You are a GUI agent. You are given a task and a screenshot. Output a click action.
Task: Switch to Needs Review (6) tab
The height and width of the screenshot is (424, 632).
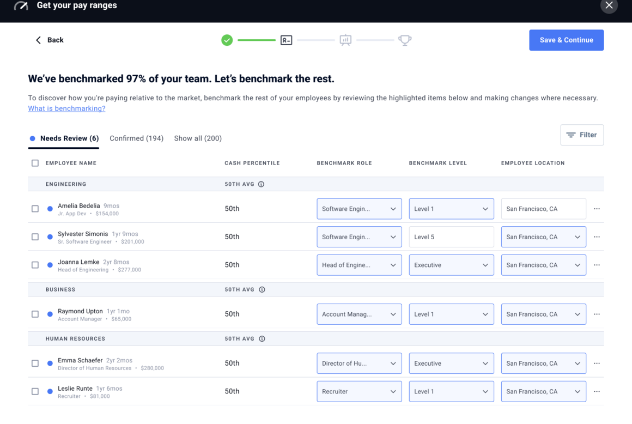point(64,138)
